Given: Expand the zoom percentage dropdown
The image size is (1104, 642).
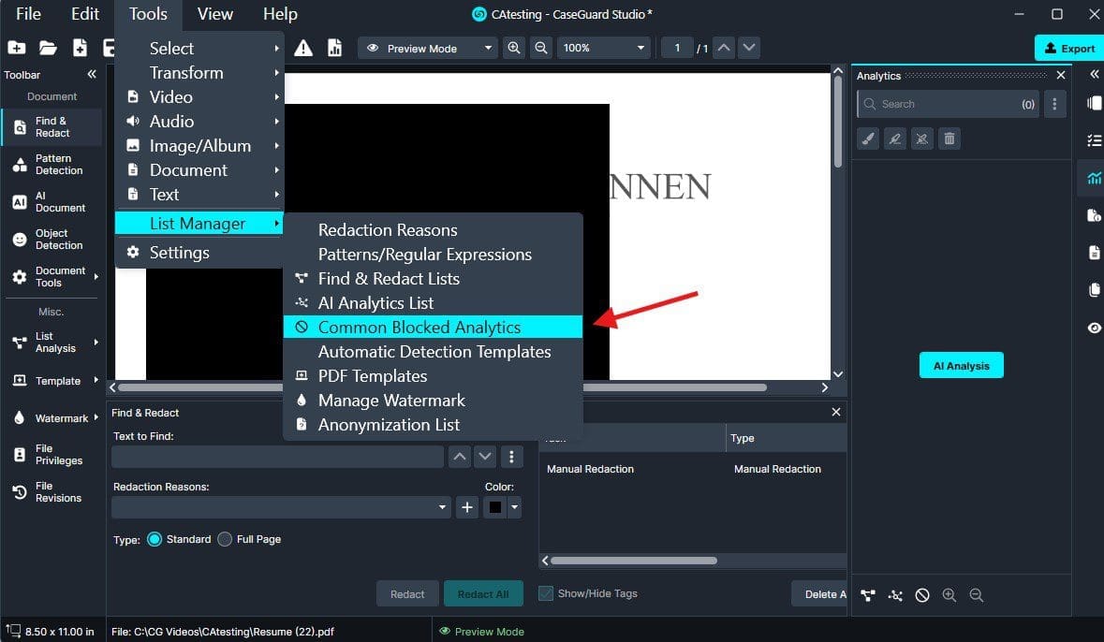Looking at the screenshot, I should click(603, 49).
